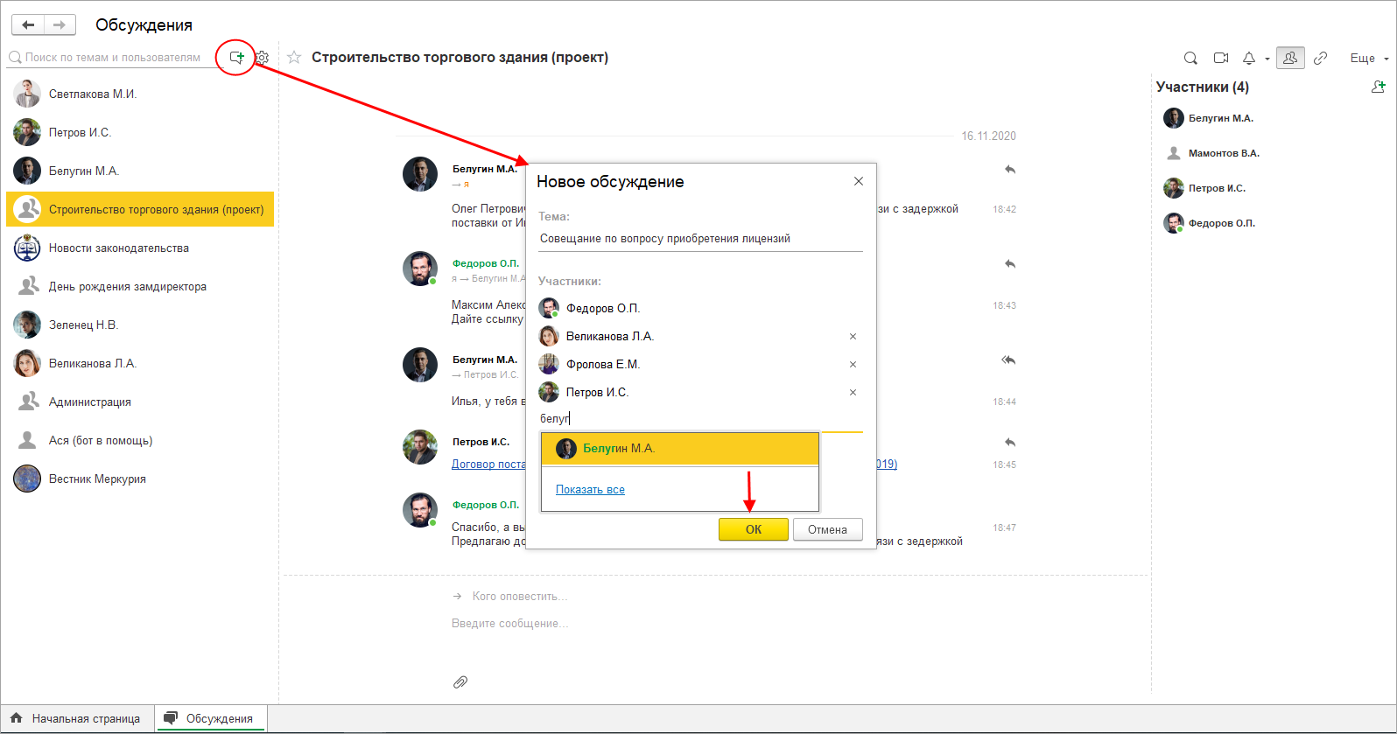Image resolution: width=1397 pixels, height=734 pixels.
Task: Click Белугин М.А. avatar on first message
Action: click(x=420, y=174)
